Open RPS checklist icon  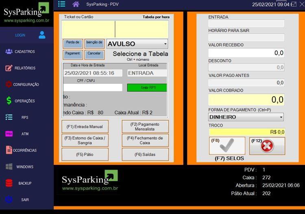9,117
